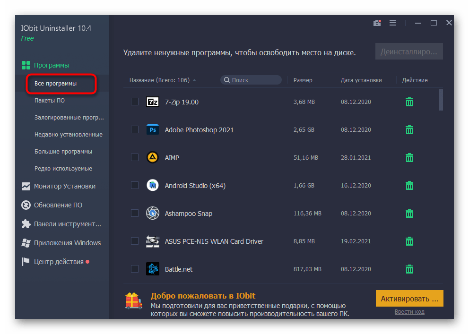This screenshot has height=334, width=469.
Task: Open Приложения Windows section
Action: (67, 243)
